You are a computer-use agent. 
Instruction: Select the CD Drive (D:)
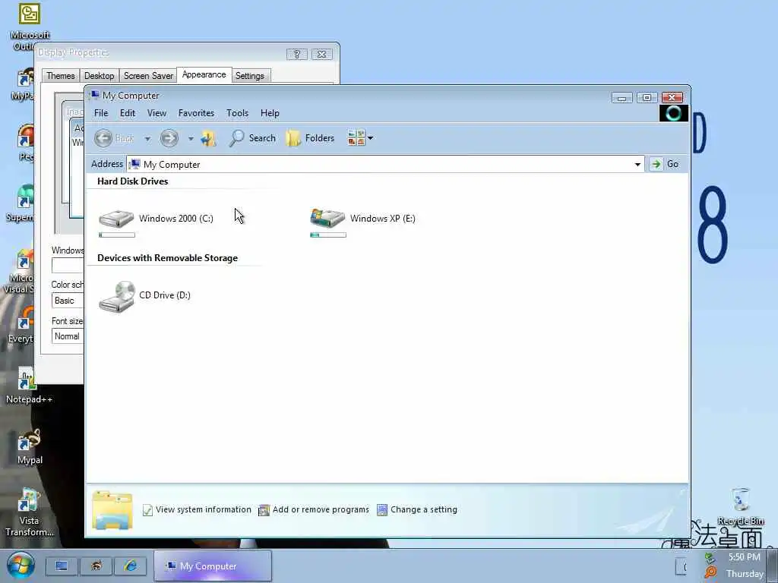(144, 297)
